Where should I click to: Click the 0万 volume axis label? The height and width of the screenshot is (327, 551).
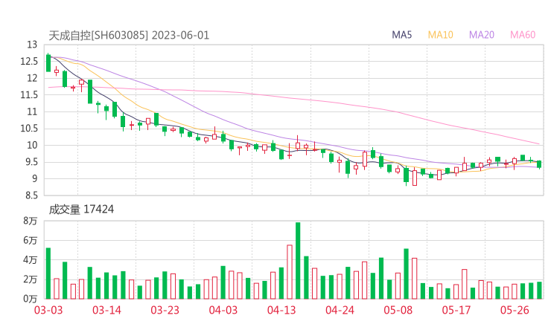[x=31, y=299]
